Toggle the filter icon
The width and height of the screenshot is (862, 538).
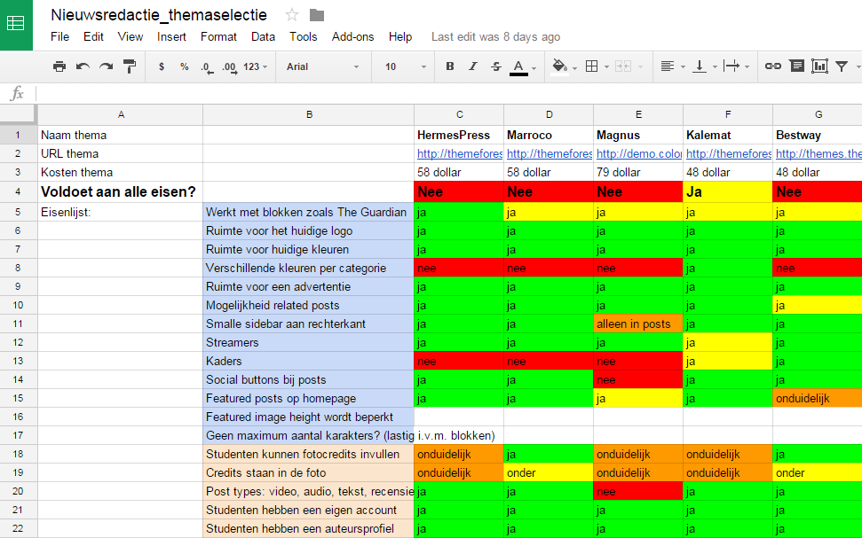841,66
